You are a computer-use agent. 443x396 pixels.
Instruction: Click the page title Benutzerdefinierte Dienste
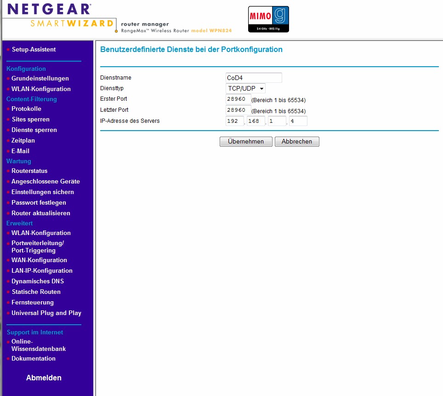coord(191,50)
